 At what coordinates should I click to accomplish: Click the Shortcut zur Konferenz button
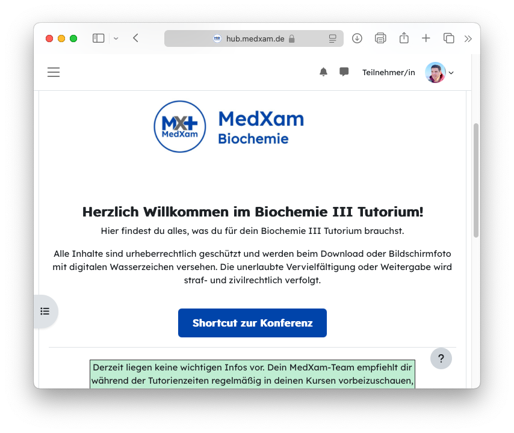click(252, 323)
